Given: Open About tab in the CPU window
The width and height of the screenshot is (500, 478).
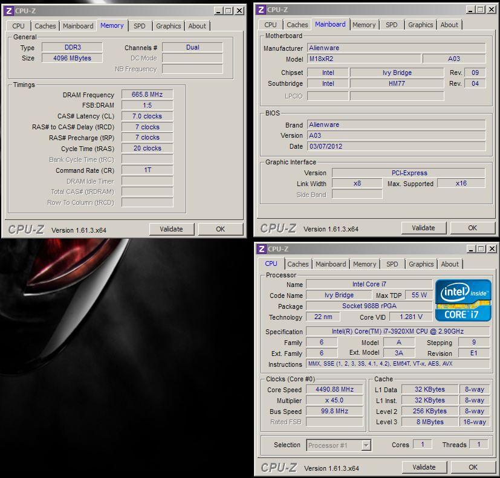Looking at the screenshot, I should coord(450,264).
